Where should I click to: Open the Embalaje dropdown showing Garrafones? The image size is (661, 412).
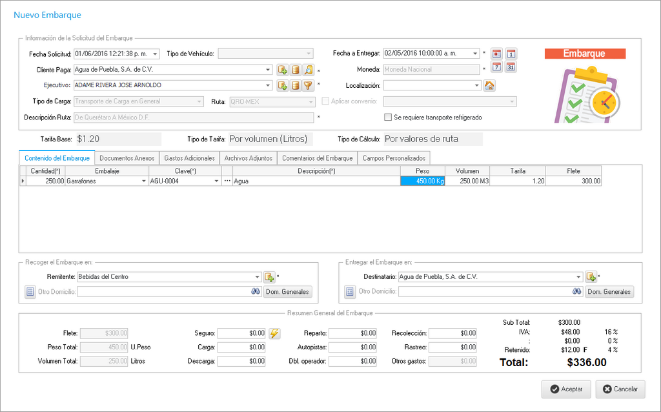coord(143,181)
